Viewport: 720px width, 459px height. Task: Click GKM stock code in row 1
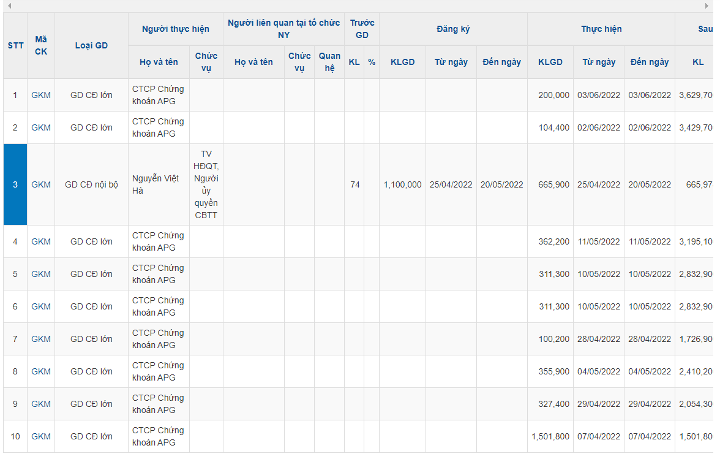point(41,95)
